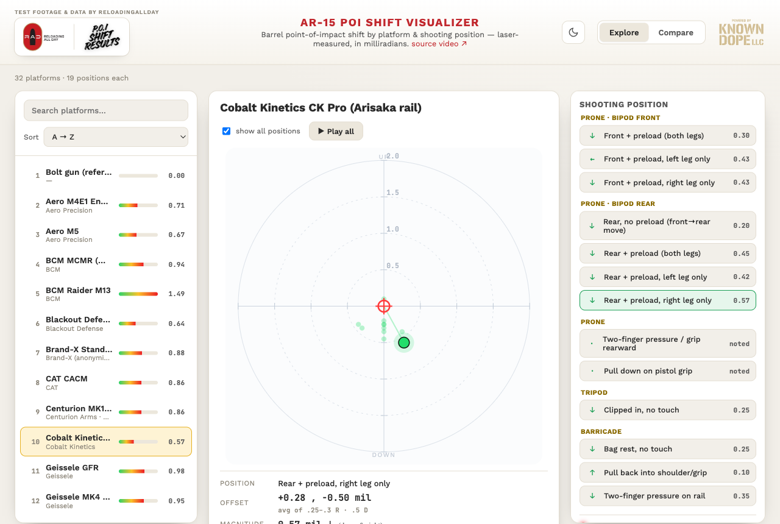Choose Pull back into shoulder/grip

[x=668, y=472]
